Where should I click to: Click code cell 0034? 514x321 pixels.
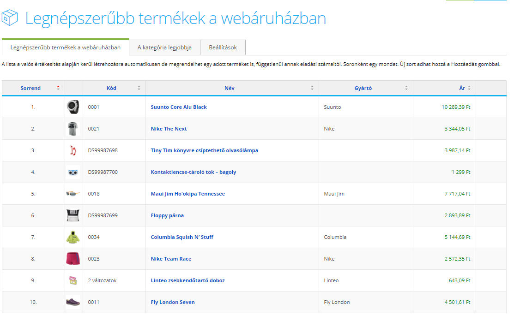tap(94, 237)
